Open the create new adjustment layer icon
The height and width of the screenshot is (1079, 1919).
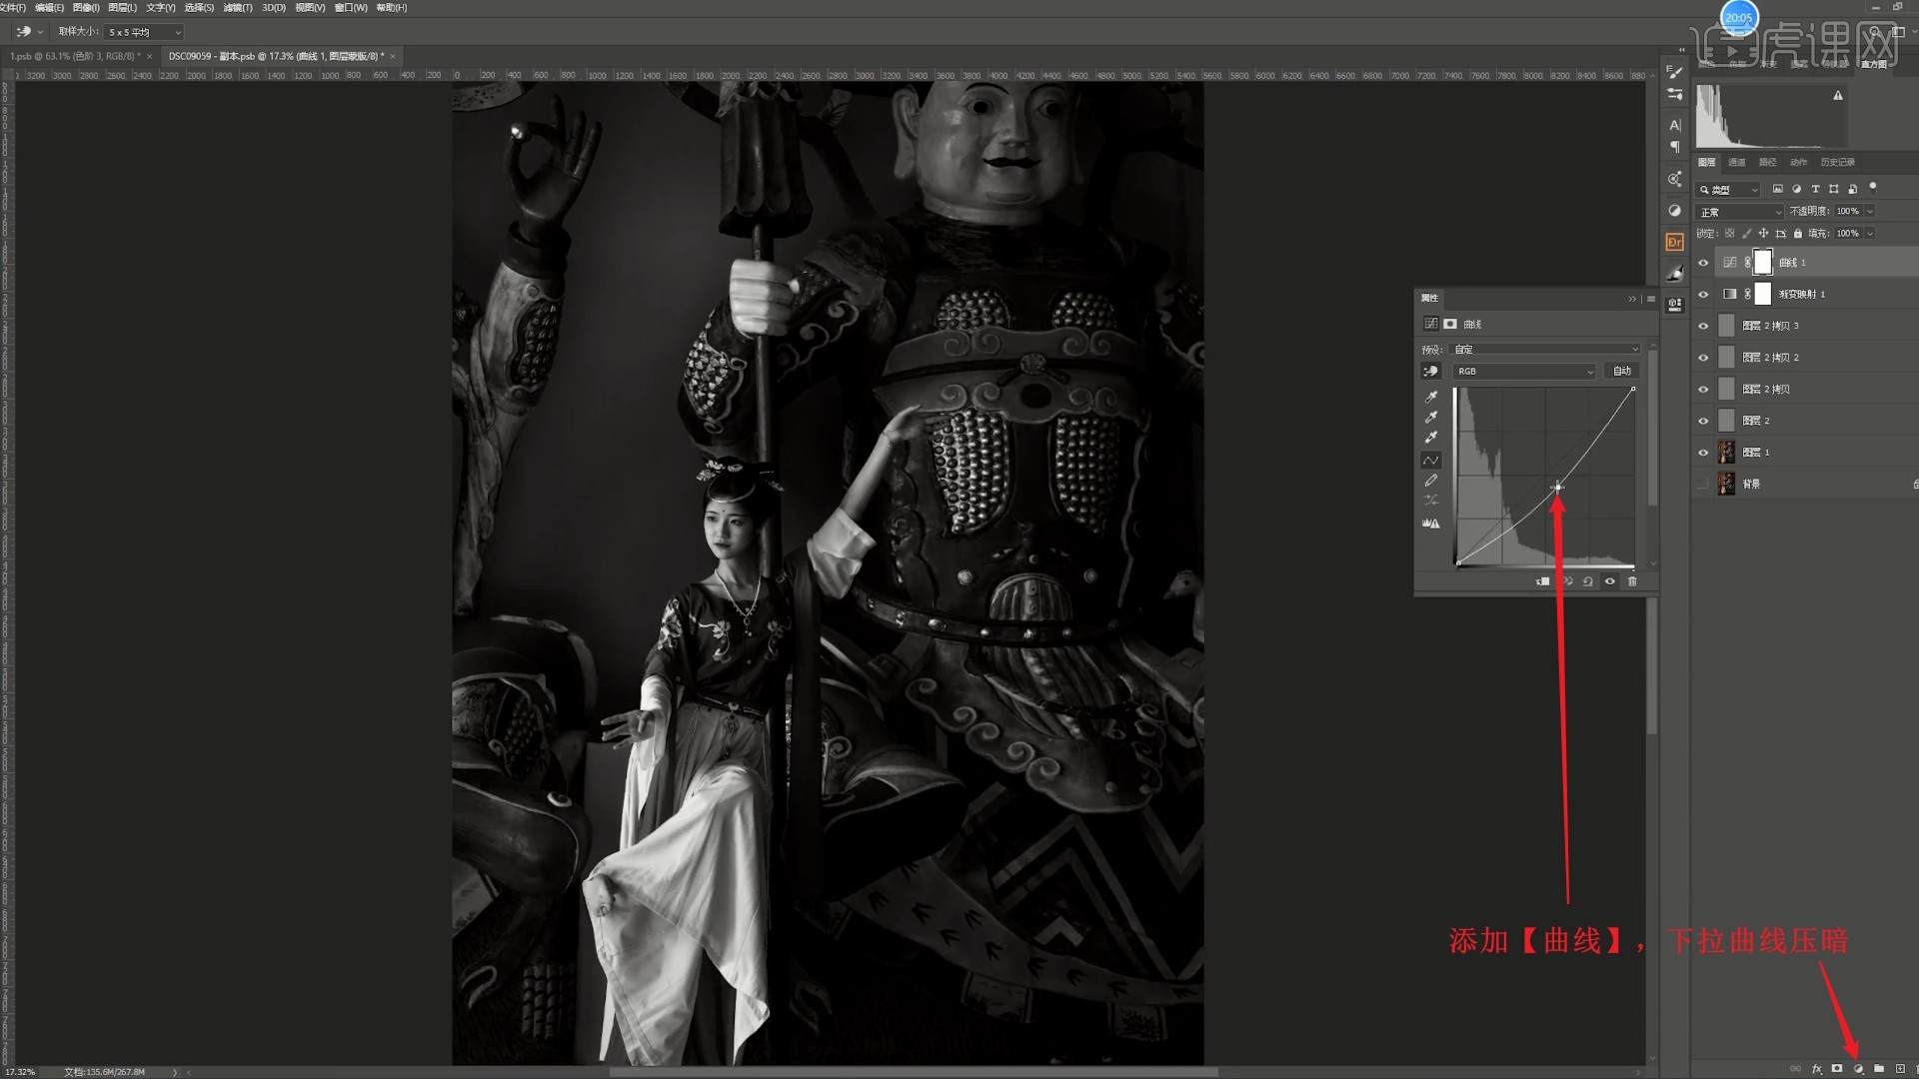(x=1858, y=1069)
